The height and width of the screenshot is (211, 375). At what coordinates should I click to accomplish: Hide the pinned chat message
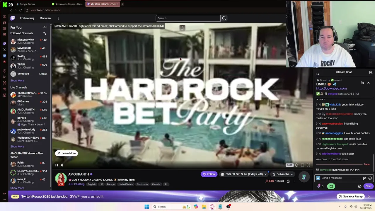[x=363, y=83]
